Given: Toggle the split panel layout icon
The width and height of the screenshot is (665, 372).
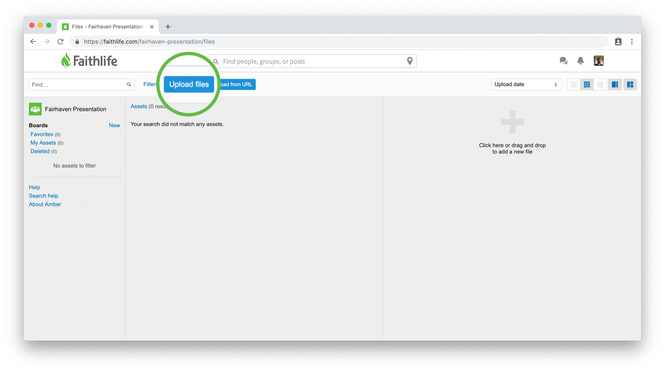Looking at the screenshot, I should click(x=630, y=85).
